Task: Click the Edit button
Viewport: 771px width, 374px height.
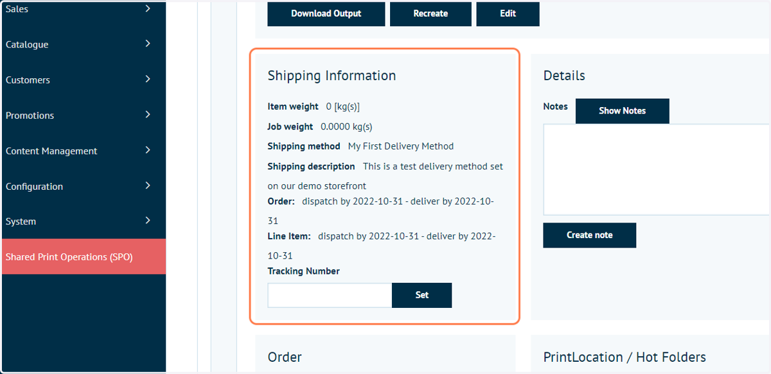Action: pos(508,13)
